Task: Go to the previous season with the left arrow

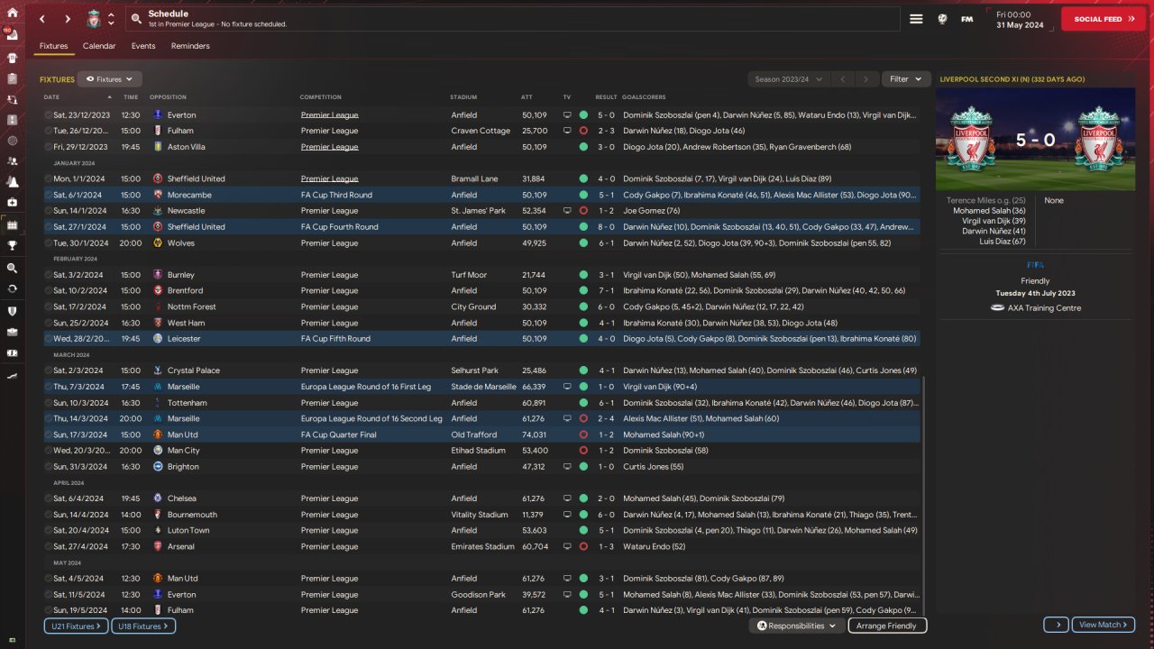Action: point(843,79)
